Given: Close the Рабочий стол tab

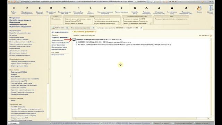Looking at the screenshot, I should 67,28.
